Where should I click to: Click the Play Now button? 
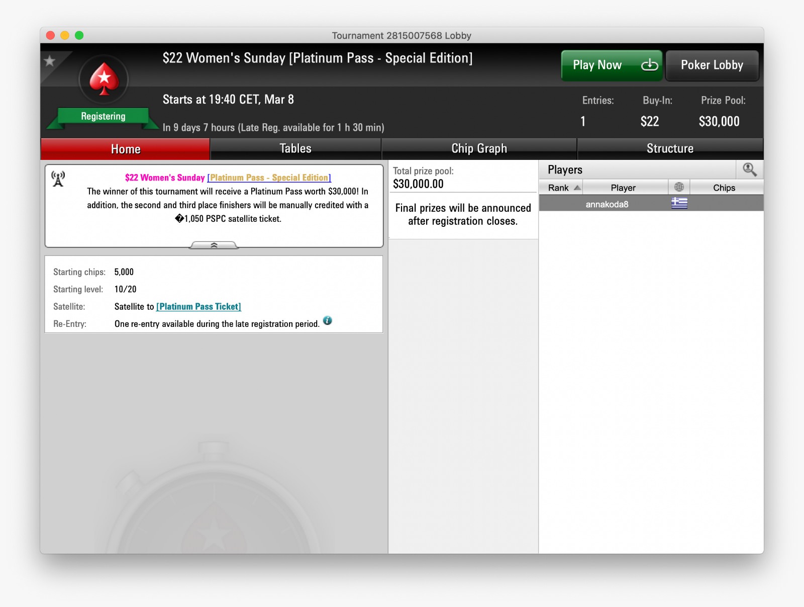(x=612, y=65)
